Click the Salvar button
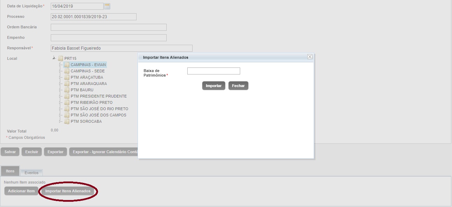 pyautogui.click(x=10, y=152)
